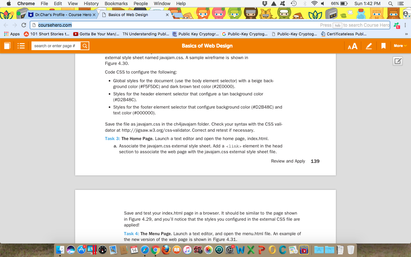
Task: Open the table of contents list icon
Action: [x=21, y=46]
